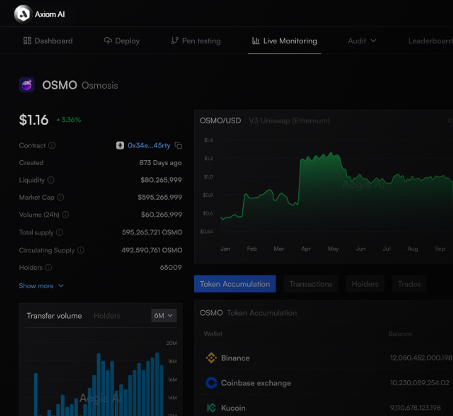
Task: Click the Audit chevron arrow
Action: click(373, 41)
